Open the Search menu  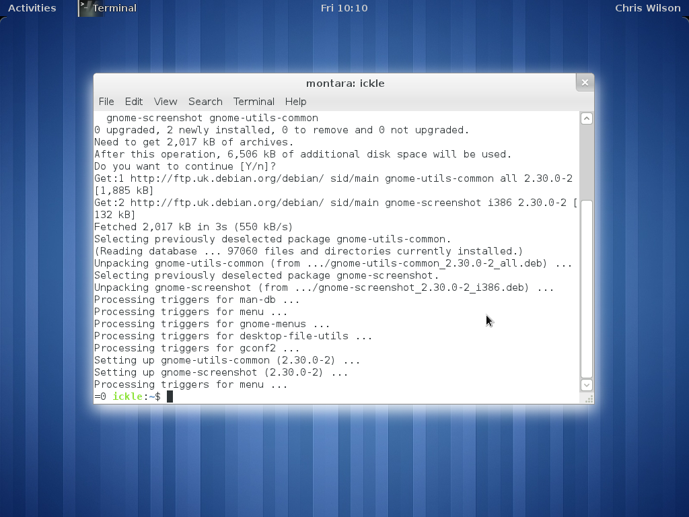coord(205,102)
